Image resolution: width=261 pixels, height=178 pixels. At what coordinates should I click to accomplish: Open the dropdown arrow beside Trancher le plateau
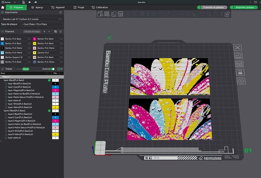(199, 7)
